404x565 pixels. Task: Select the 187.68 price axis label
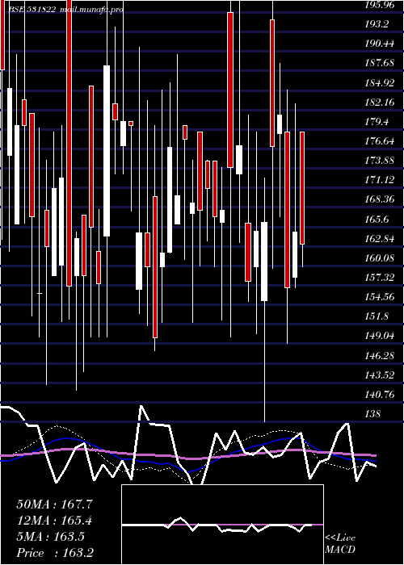[380, 63]
